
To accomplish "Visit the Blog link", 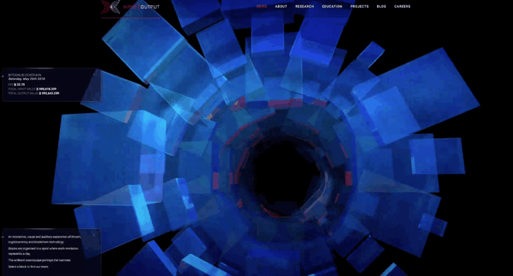I will point(382,7).
